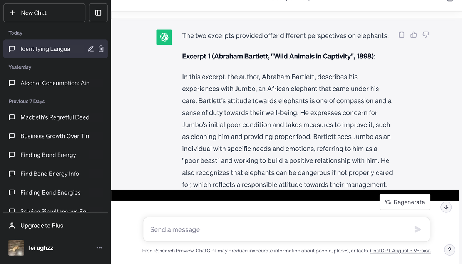The image size is (462, 264).
Task: Click the thumbs down icon
Action: 425,35
